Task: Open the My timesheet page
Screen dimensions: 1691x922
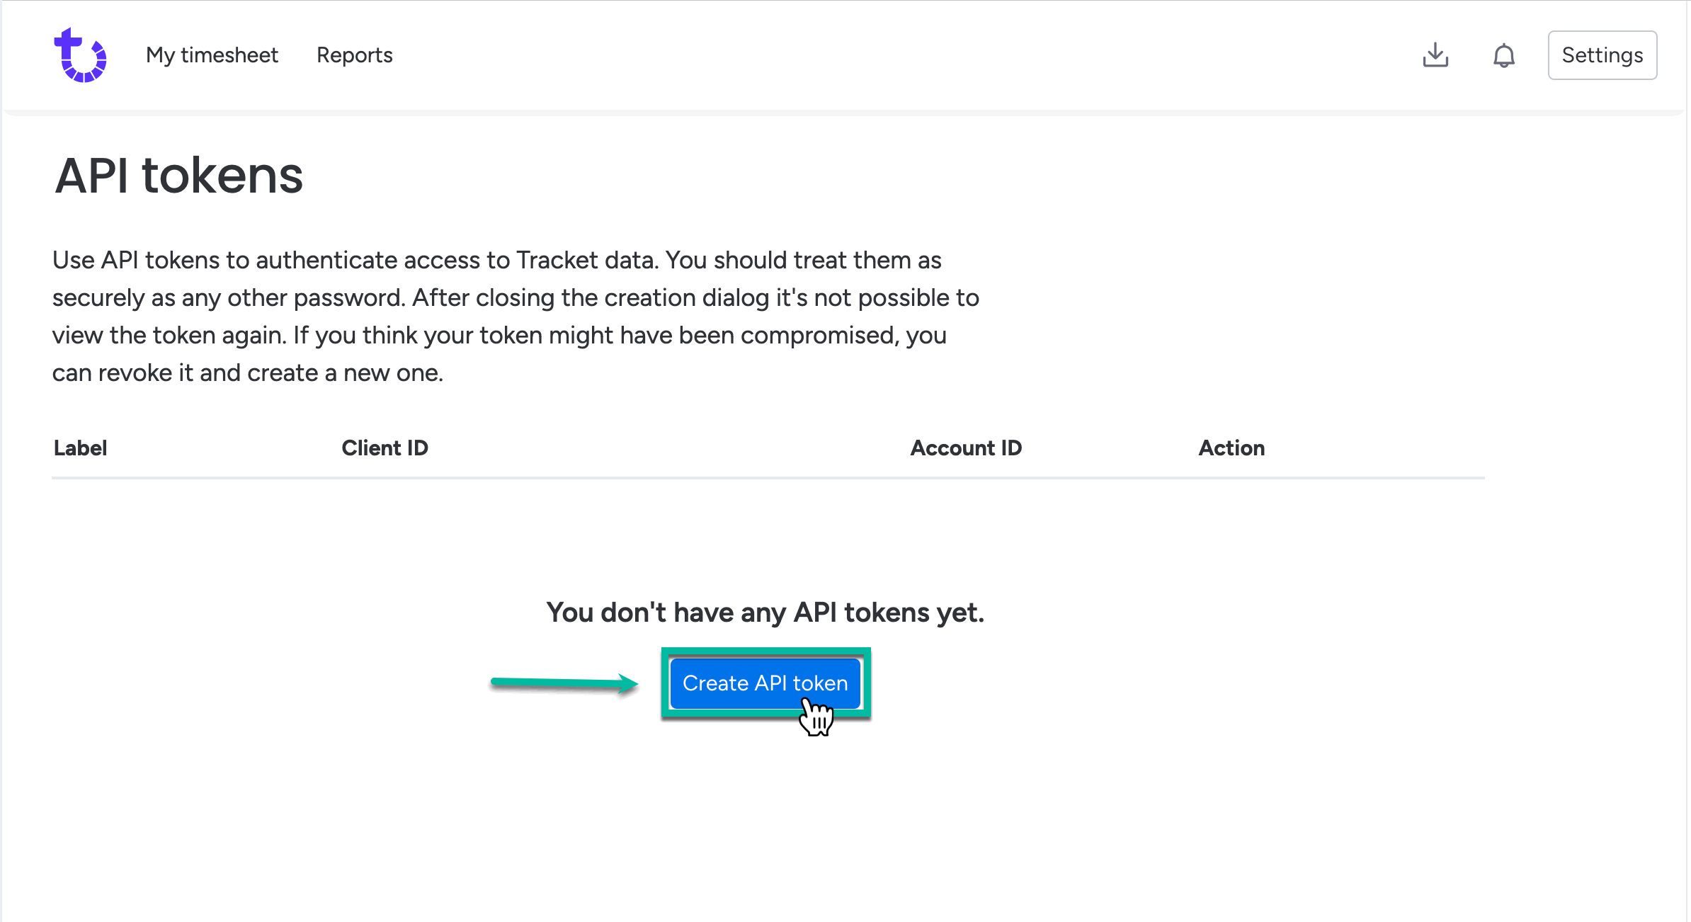Action: point(212,55)
